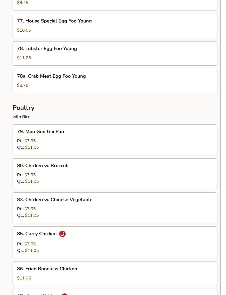Select 78. Lobster Egg Foo Young
This screenshot has width=226, height=295.
pos(115,53)
